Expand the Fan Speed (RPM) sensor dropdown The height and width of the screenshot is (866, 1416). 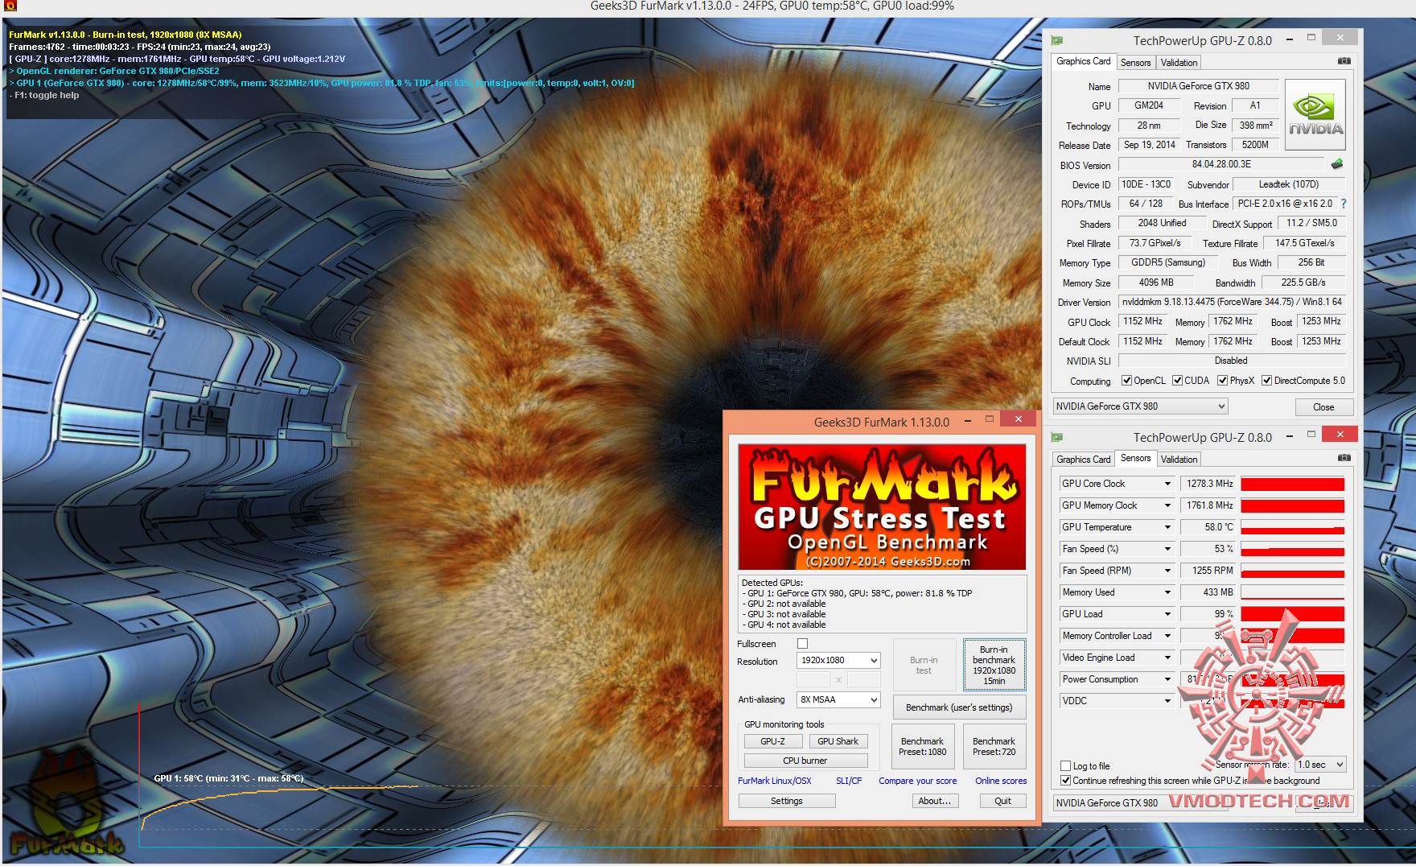click(1167, 571)
